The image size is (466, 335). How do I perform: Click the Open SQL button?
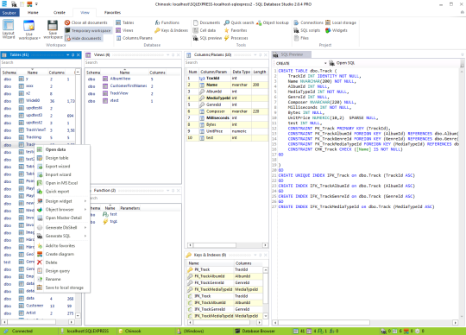point(342,63)
